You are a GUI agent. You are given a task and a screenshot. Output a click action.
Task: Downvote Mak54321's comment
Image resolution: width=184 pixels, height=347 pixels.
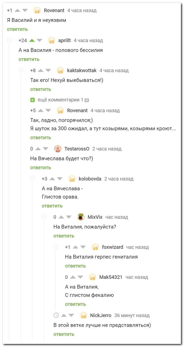pyautogui.click(x=81, y=277)
